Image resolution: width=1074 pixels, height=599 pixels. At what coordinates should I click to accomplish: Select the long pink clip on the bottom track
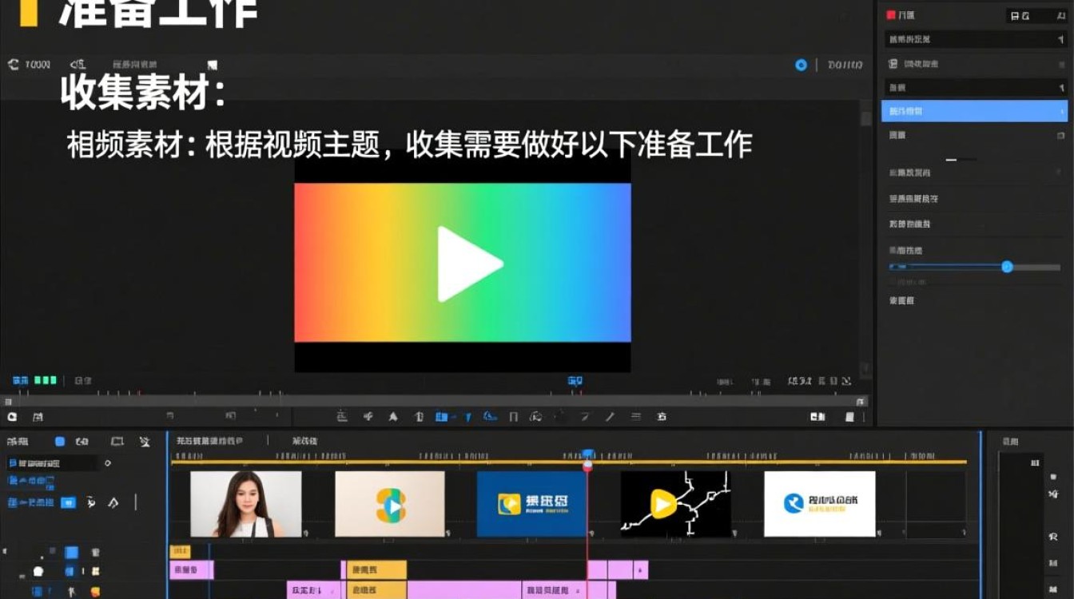tap(464, 590)
